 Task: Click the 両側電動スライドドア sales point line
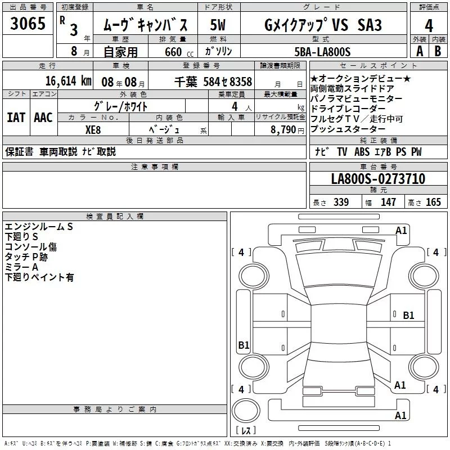352,88
